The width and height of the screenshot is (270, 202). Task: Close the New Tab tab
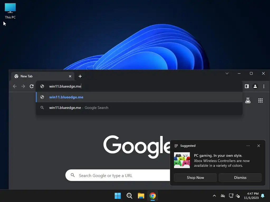70,76
